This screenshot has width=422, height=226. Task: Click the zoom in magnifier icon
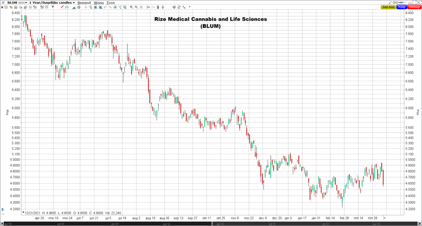click(x=131, y=7)
